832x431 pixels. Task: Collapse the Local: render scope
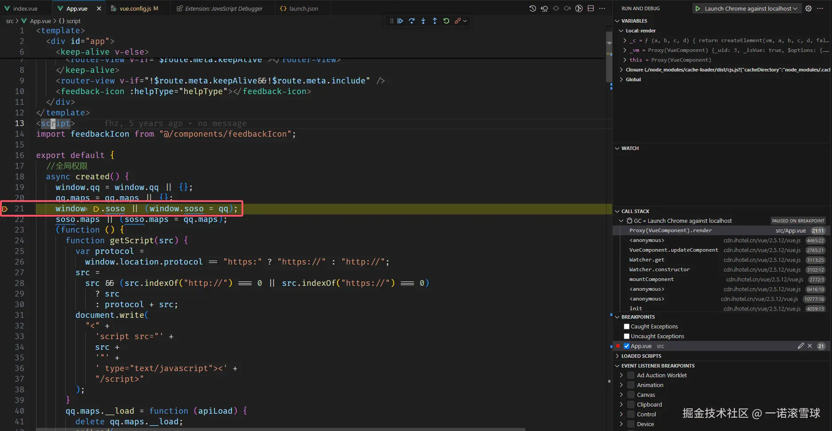pyautogui.click(x=621, y=31)
